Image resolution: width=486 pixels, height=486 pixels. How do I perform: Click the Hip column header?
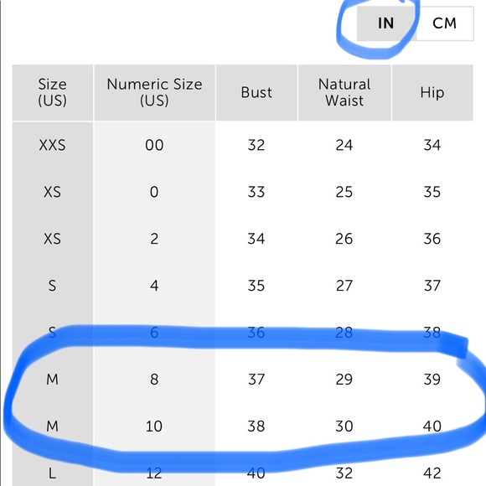pos(432,92)
